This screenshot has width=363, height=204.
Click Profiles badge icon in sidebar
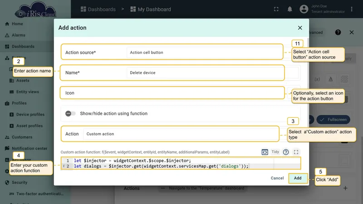(7, 103)
